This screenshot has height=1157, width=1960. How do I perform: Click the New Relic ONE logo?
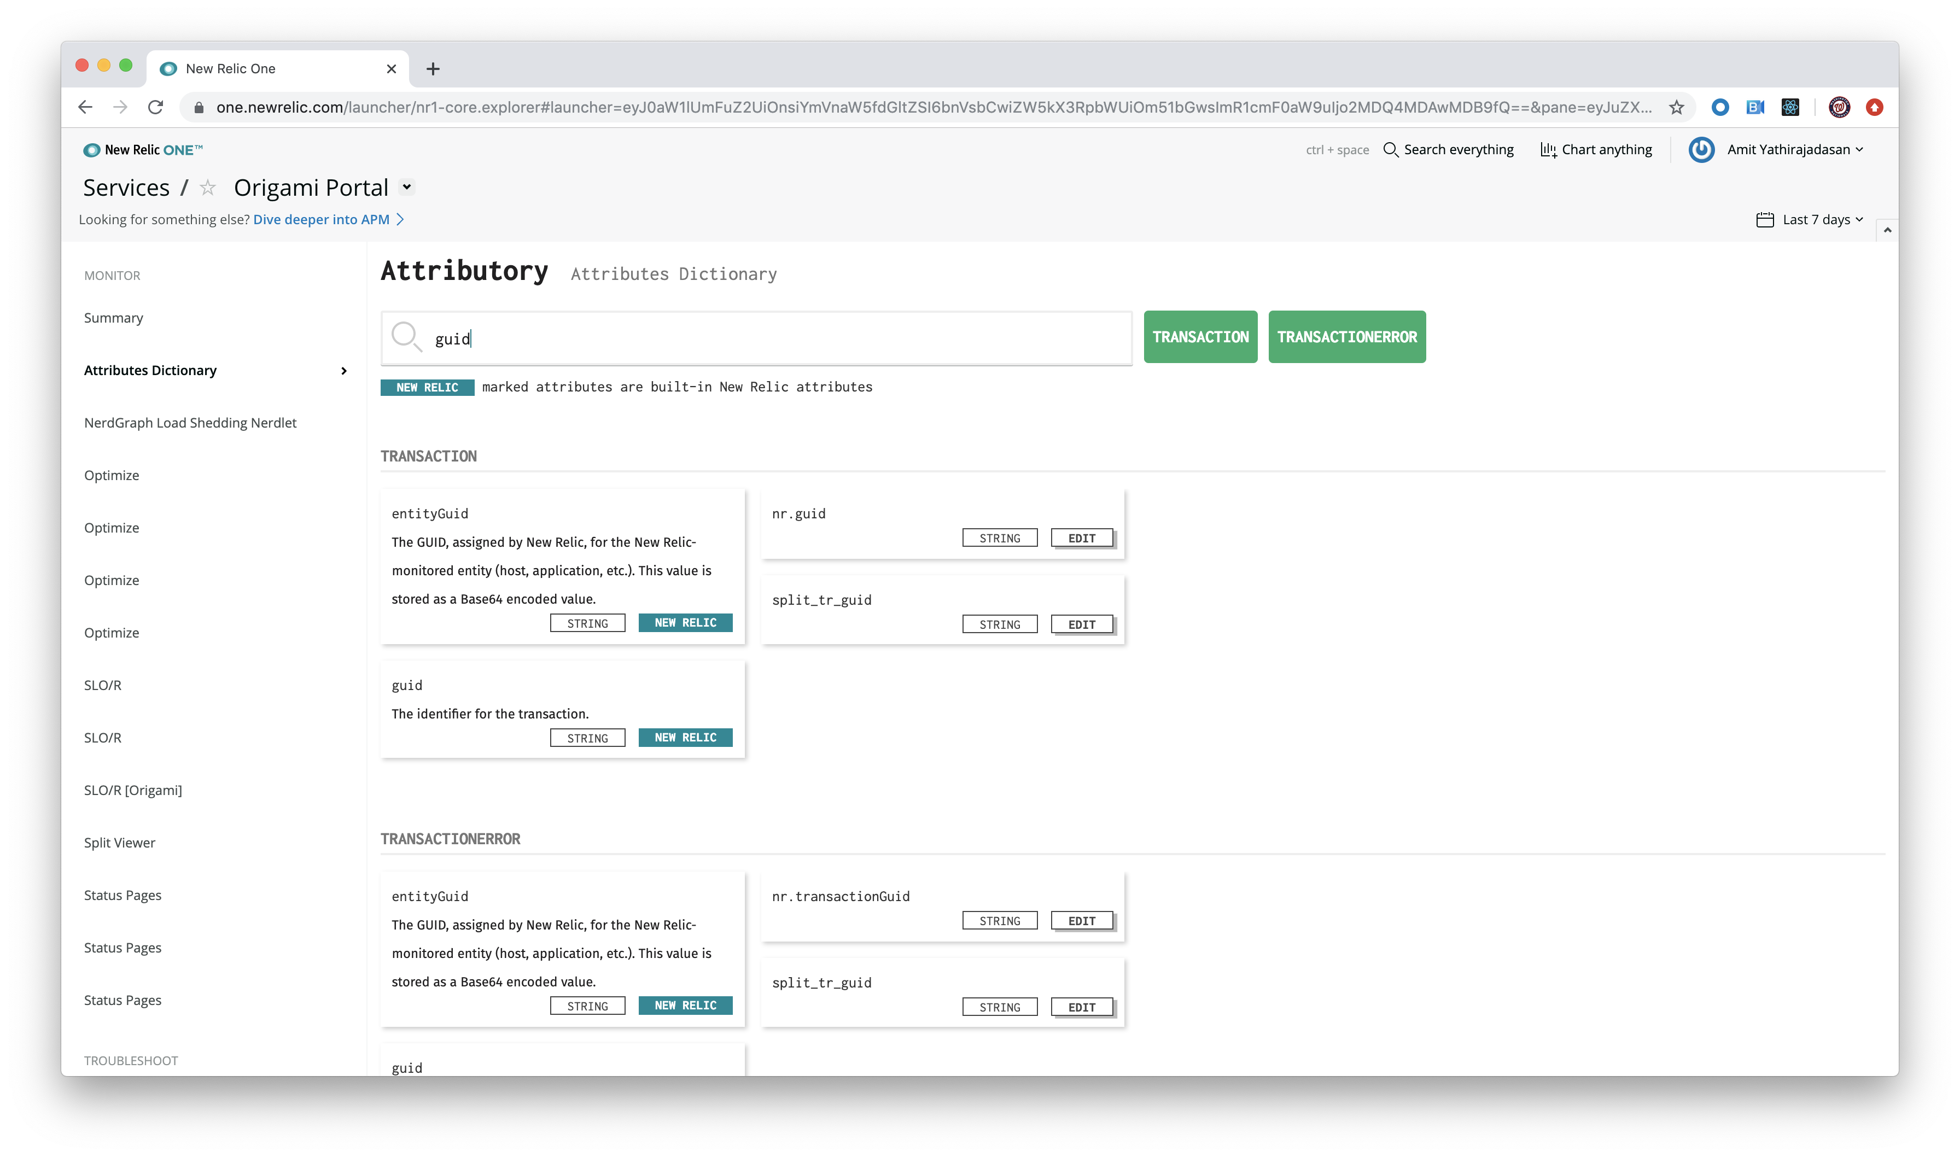pos(143,150)
